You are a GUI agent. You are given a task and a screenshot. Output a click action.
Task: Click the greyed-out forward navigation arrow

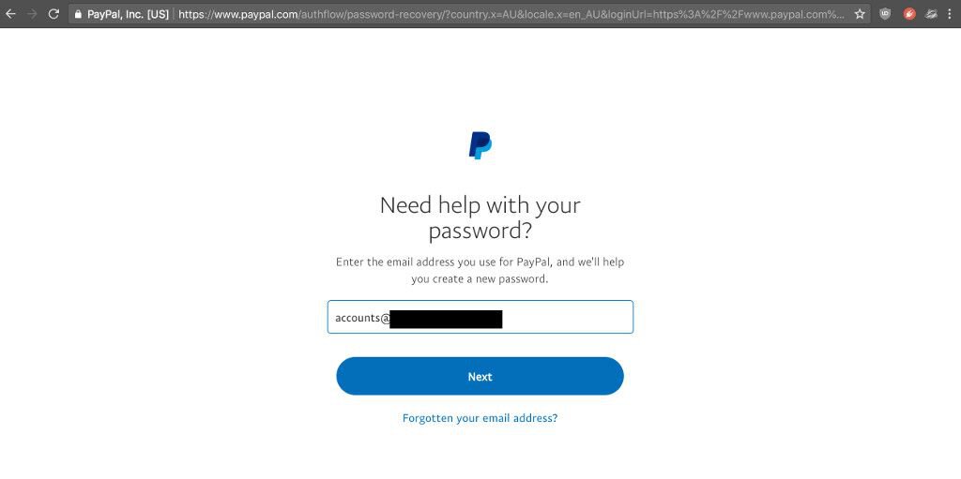tap(33, 13)
